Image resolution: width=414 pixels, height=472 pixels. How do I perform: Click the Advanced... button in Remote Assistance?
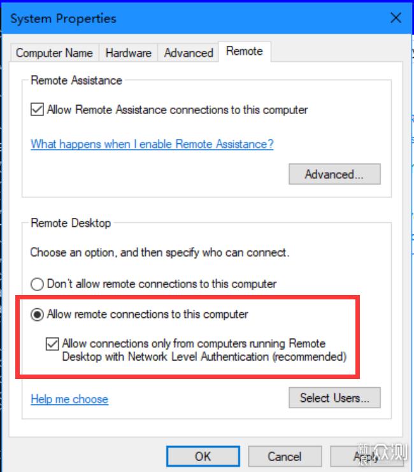pyautogui.click(x=334, y=175)
